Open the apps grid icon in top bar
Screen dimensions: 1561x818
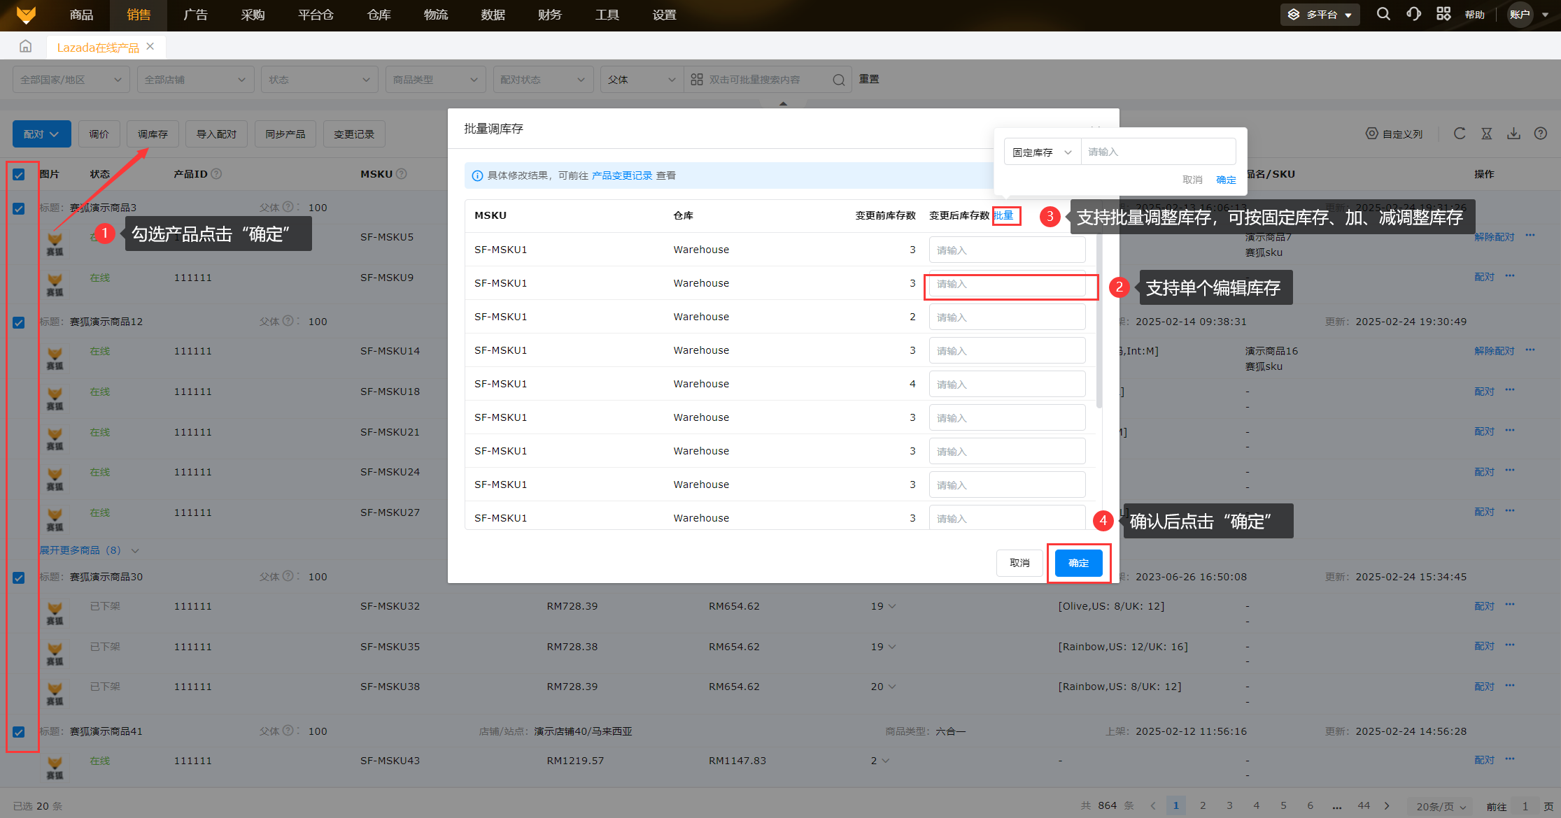tap(1443, 14)
